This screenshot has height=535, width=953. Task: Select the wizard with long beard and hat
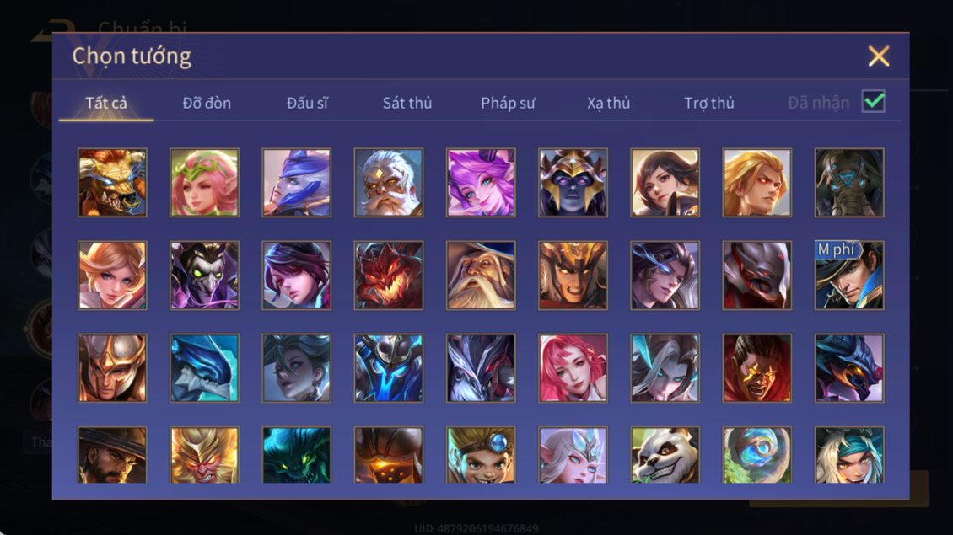481,276
